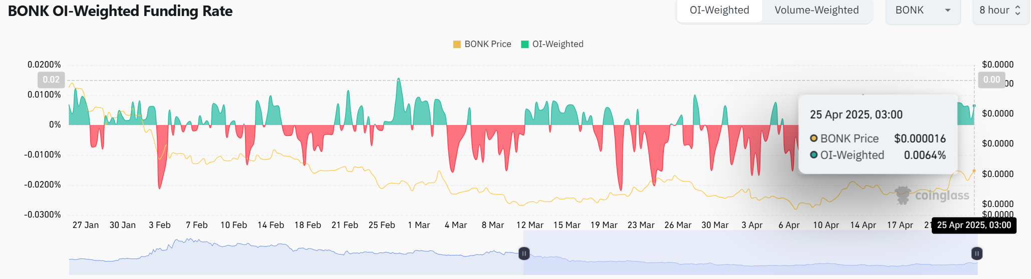Click the -0.0200% y-axis label
The height and width of the screenshot is (279, 1031).
tap(43, 184)
